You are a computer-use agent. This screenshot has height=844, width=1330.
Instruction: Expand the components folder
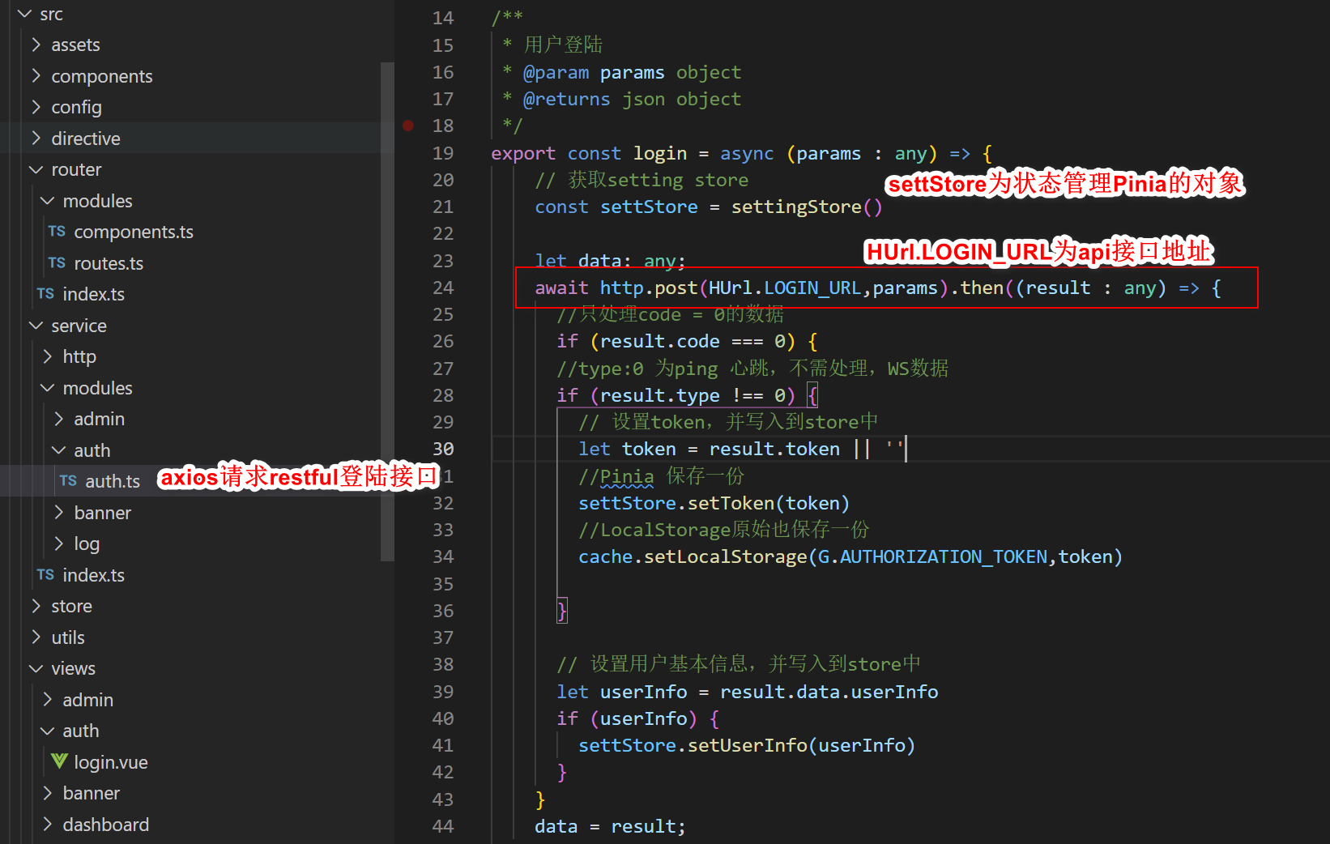tap(37, 75)
